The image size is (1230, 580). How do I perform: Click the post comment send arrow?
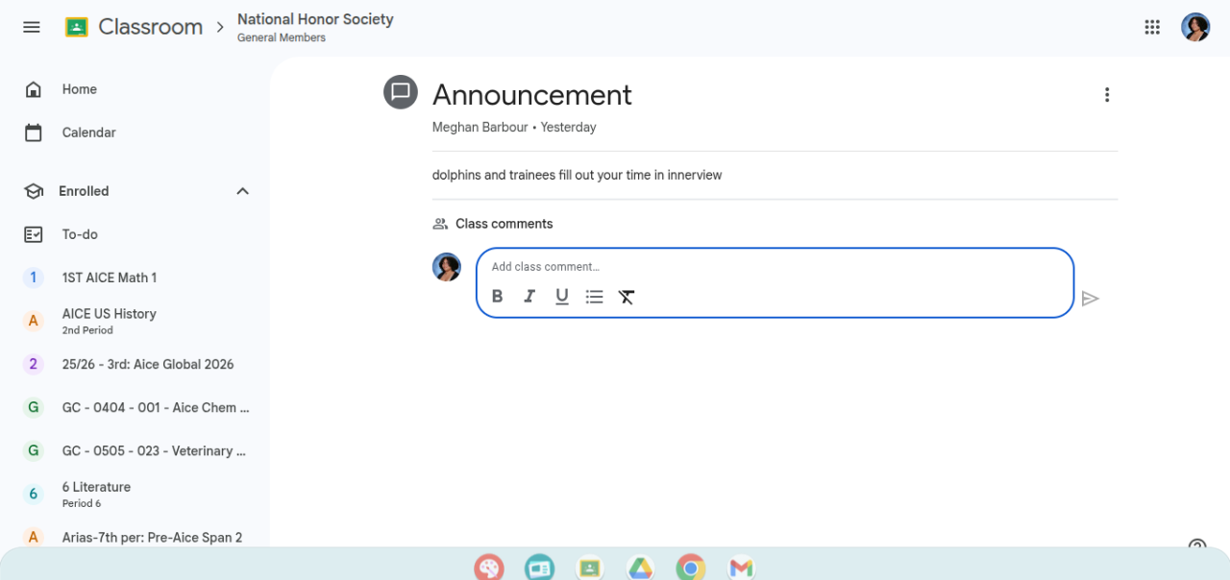pos(1090,299)
